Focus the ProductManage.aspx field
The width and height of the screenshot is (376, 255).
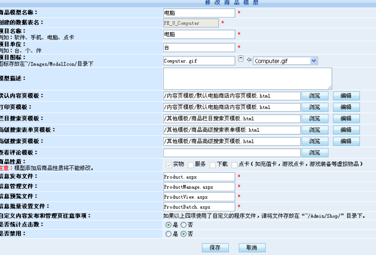click(x=199, y=187)
